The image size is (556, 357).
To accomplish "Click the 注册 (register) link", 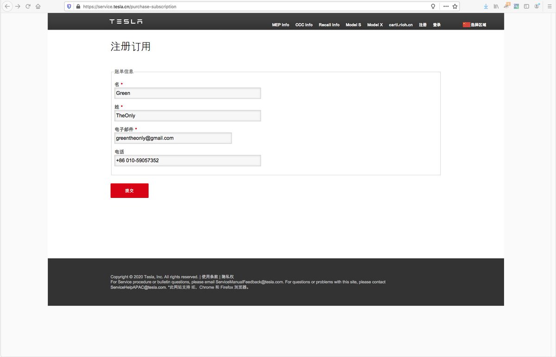I will coord(423,25).
